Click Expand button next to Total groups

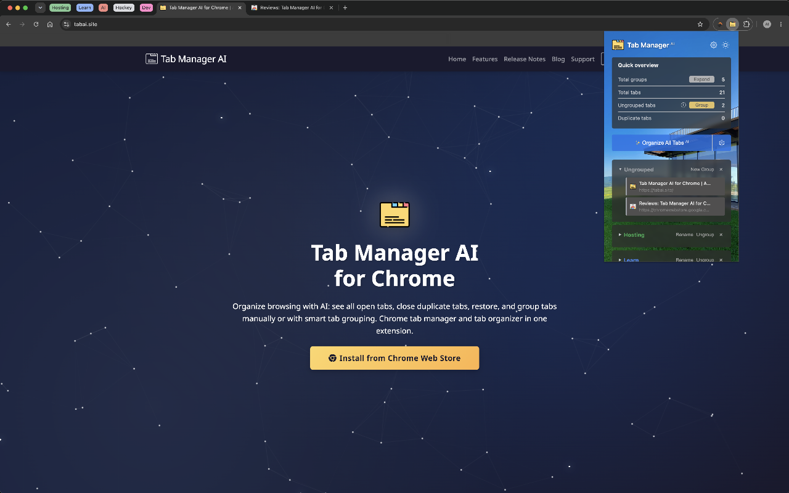701,79
